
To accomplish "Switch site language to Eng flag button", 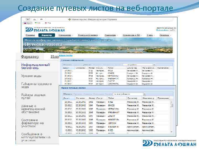I will point(48,23).
